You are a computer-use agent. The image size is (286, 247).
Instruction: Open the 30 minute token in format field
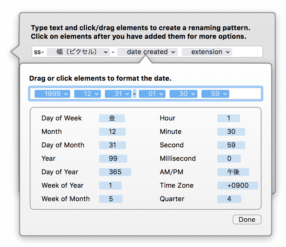pyautogui.click(x=183, y=94)
